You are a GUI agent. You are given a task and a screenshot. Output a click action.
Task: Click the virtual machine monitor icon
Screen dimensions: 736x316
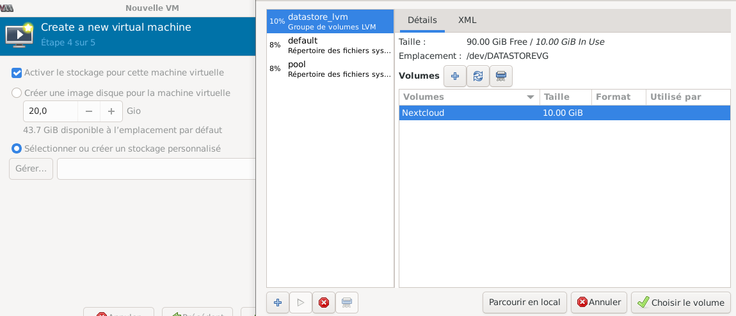(19, 35)
